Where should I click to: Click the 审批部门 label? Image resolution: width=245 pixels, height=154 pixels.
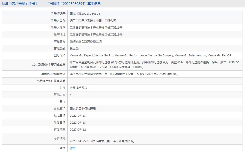pos(60,109)
